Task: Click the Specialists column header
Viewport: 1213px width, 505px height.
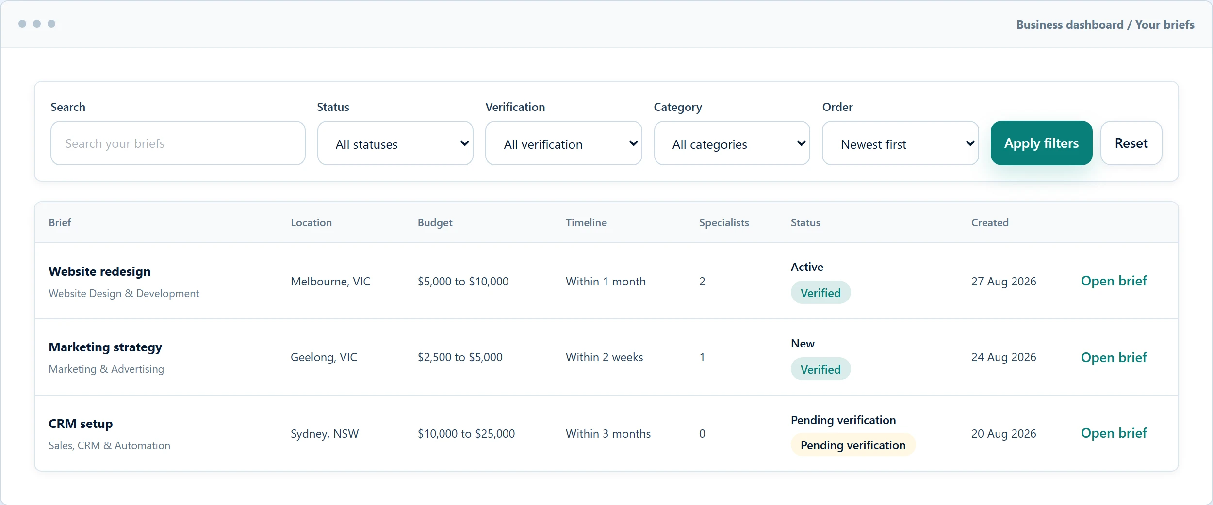Action: pyautogui.click(x=724, y=222)
